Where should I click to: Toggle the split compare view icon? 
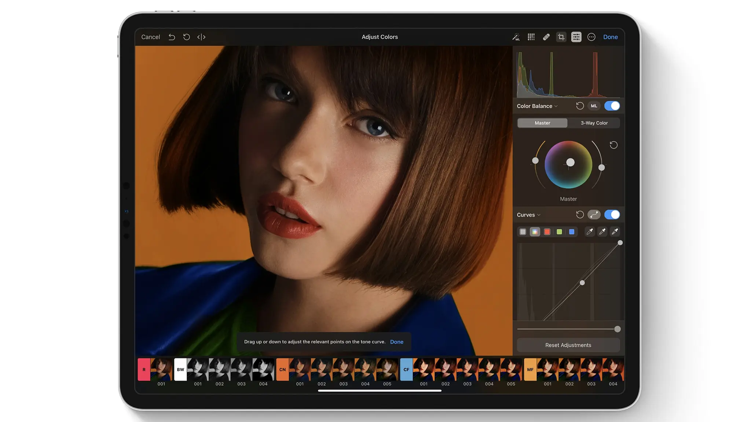point(201,37)
